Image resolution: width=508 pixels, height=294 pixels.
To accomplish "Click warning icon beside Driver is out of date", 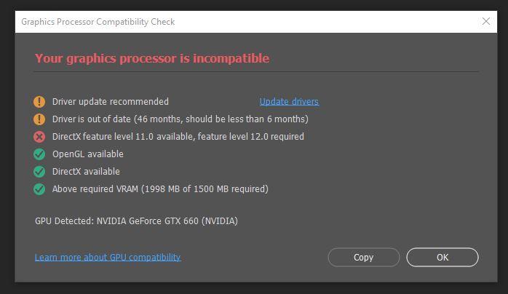I will 39,119.
